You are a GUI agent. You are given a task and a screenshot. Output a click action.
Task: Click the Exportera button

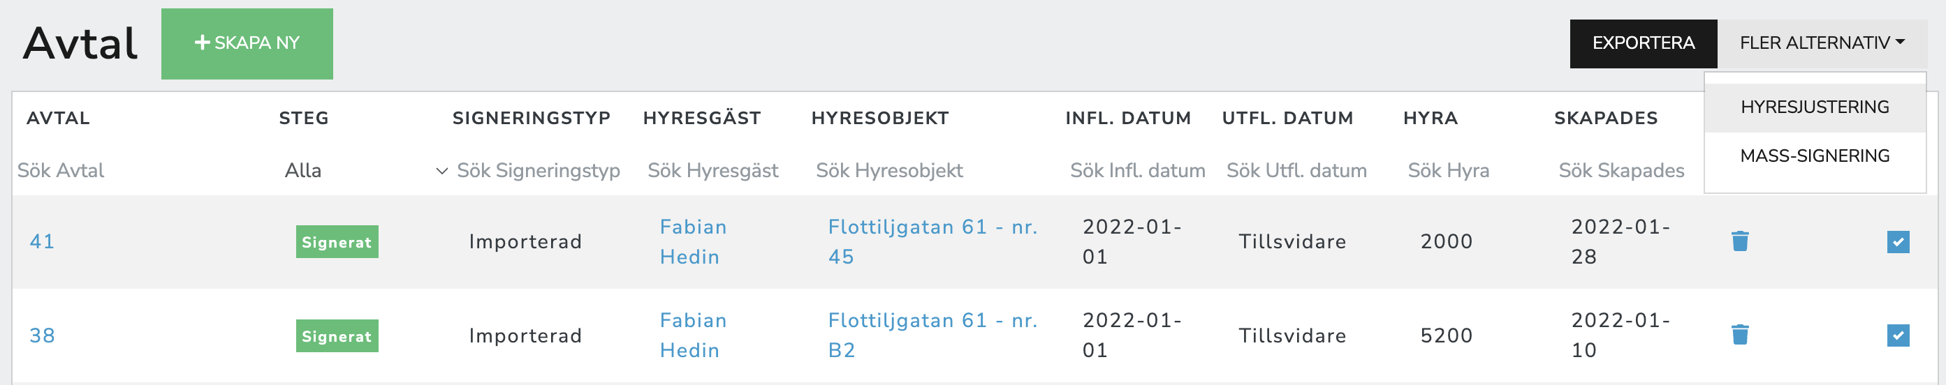[x=1643, y=43]
